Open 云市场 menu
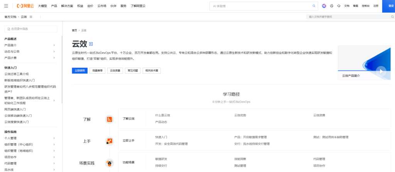 (102, 6)
